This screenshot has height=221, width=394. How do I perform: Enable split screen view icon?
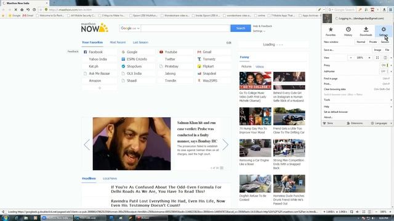coord(385,58)
